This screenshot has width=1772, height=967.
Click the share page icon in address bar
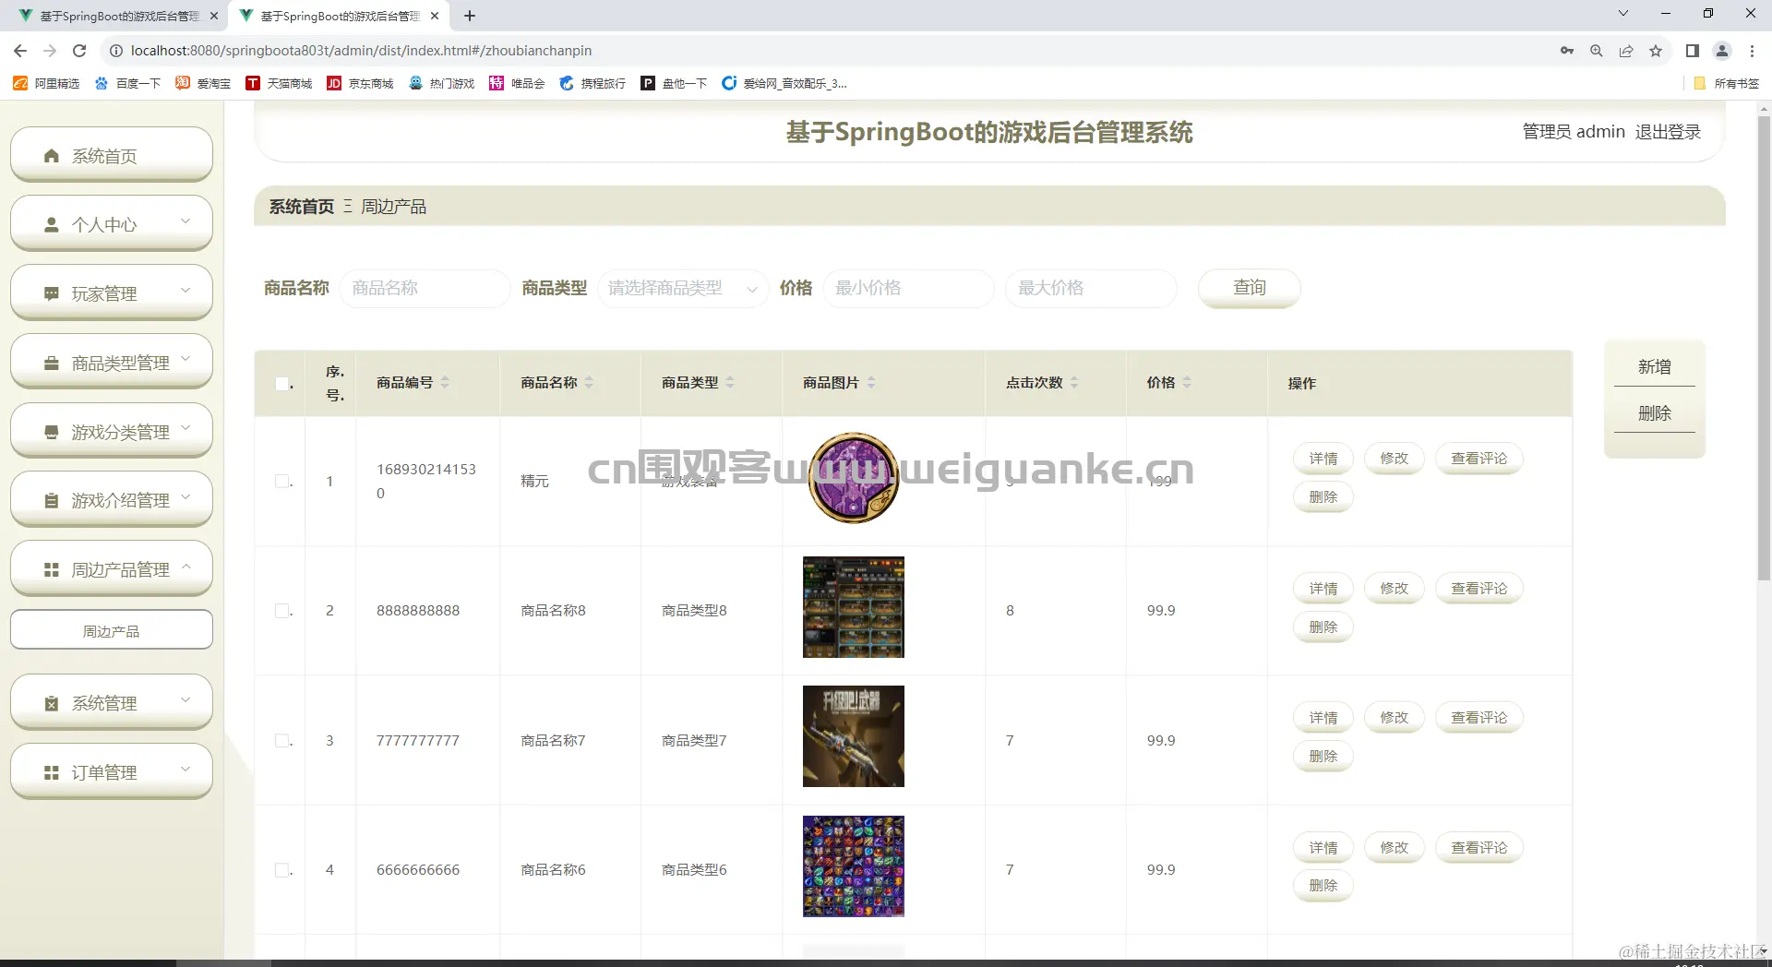click(x=1626, y=51)
